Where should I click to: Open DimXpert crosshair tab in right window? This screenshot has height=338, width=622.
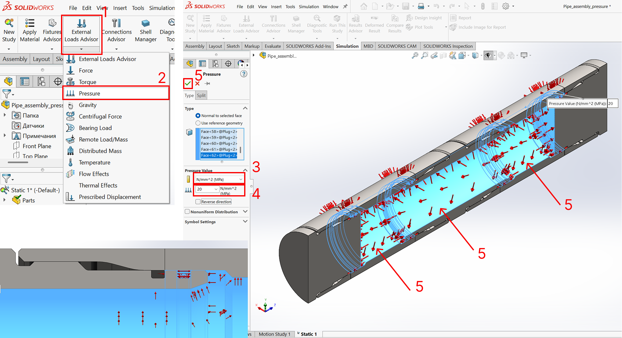tap(228, 63)
